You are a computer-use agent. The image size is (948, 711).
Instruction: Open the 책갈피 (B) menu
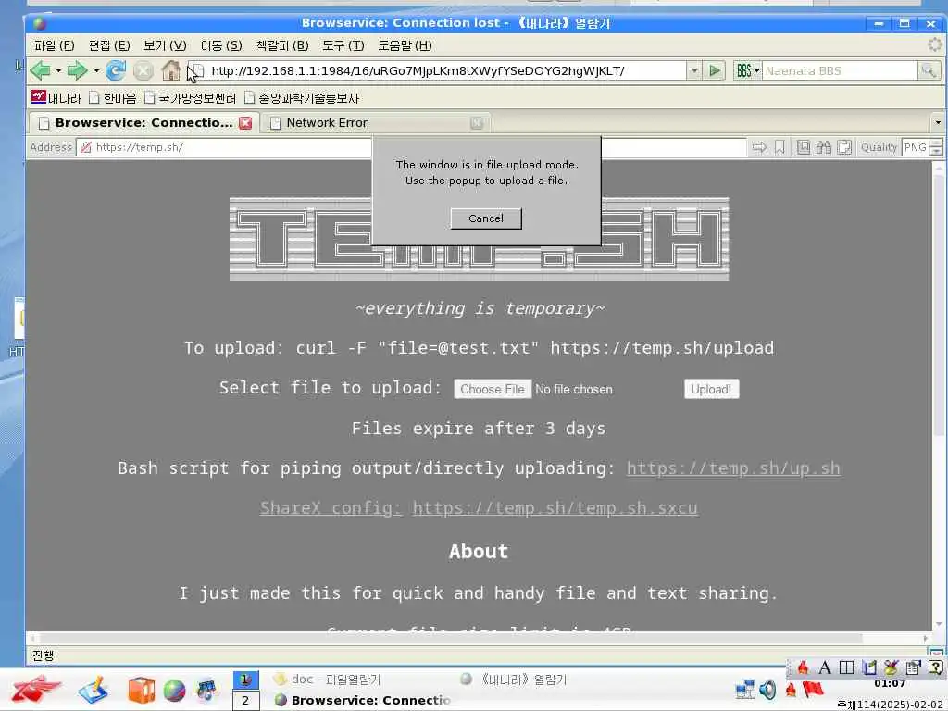click(x=282, y=45)
